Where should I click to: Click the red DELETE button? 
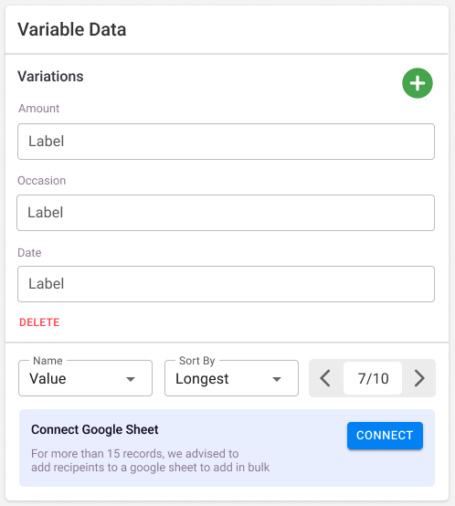click(x=39, y=322)
